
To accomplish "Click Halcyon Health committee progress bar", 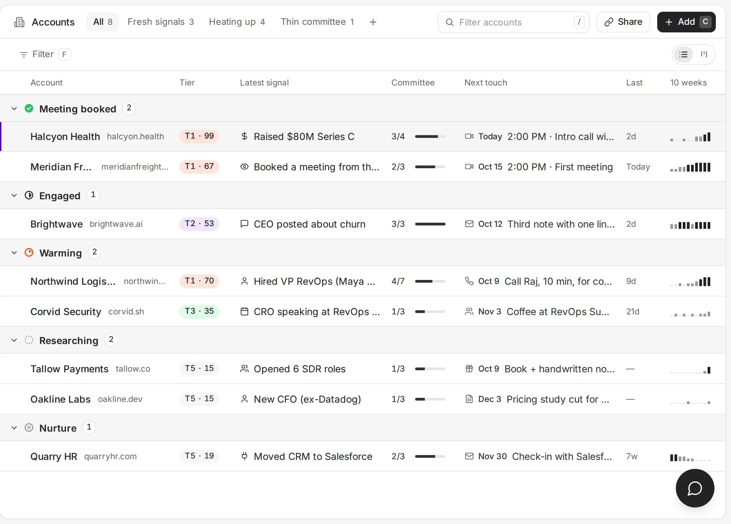I will (x=430, y=137).
